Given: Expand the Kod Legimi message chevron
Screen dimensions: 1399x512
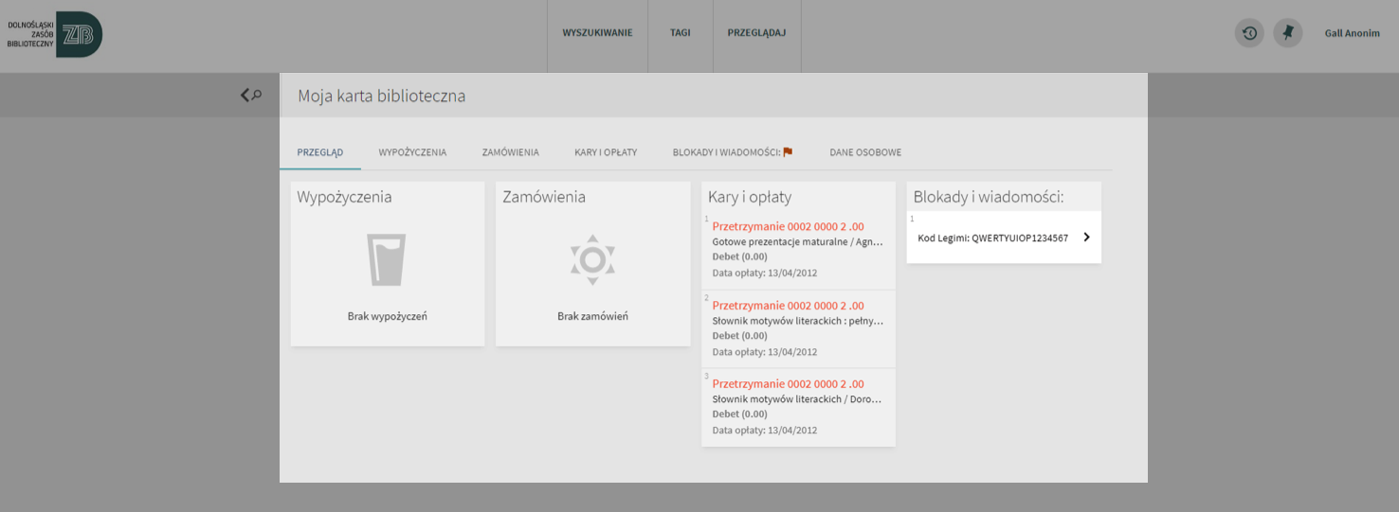Looking at the screenshot, I should [x=1086, y=238].
